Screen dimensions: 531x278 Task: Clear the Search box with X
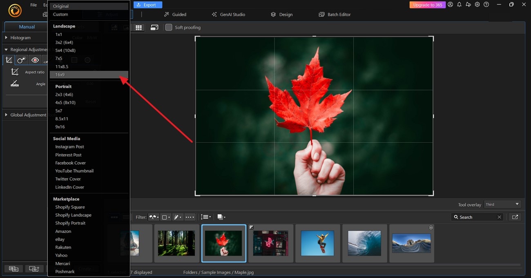click(x=499, y=217)
